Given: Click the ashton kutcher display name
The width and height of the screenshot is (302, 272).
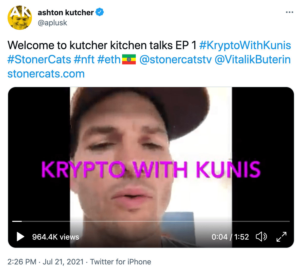Looking at the screenshot, I should [66, 12].
